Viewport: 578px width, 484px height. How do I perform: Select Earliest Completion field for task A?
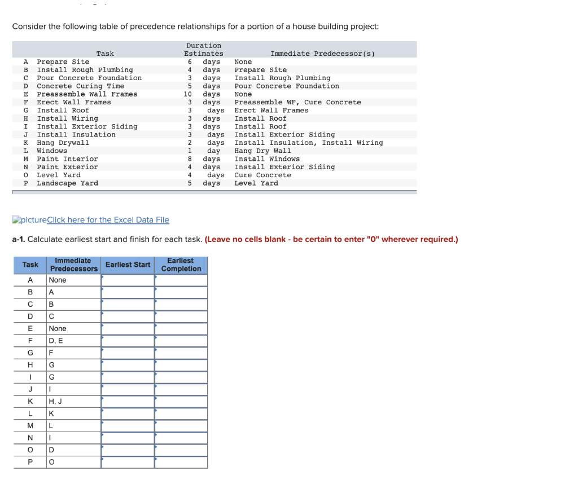(181, 280)
